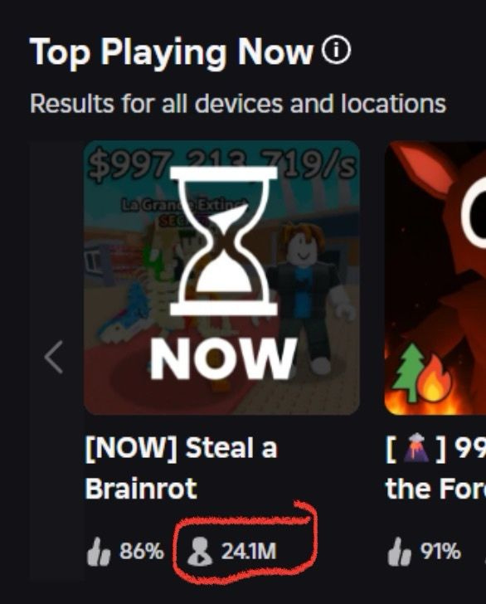Viewport: 486px width, 604px height.
Task: Click the large NOW label on thumbnail
Action: click(x=224, y=359)
